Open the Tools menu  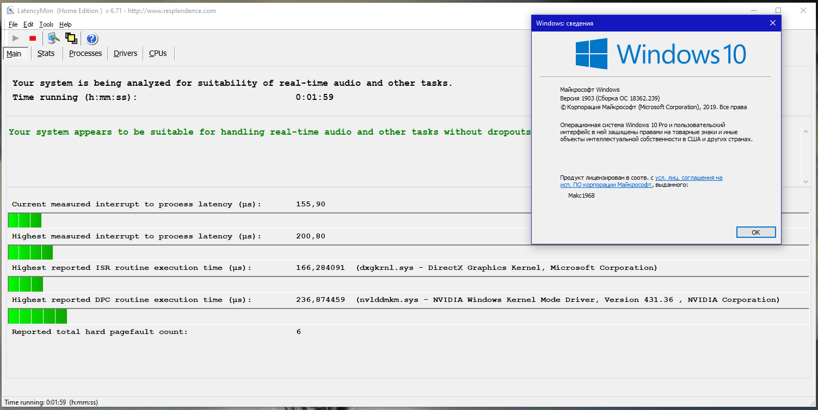(46, 24)
